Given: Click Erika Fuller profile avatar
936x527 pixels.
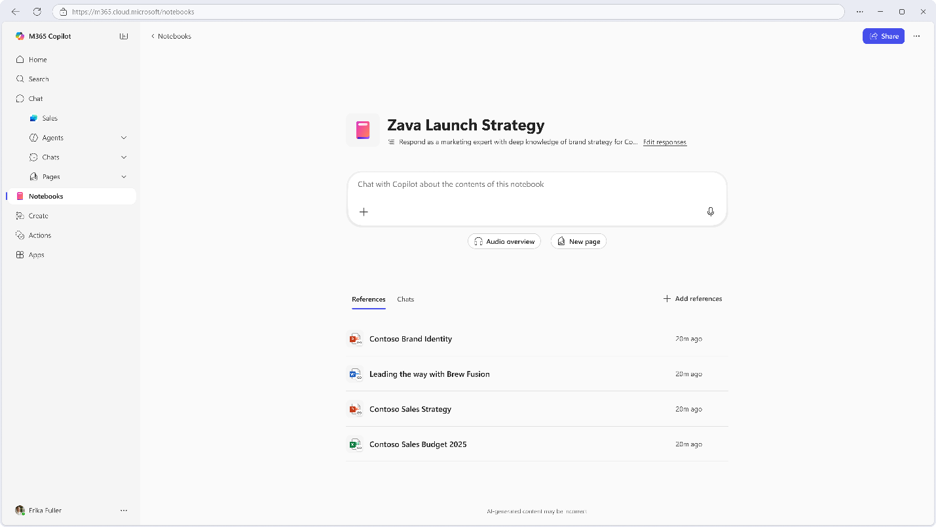Looking at the screenshot, I should (20, 510).
